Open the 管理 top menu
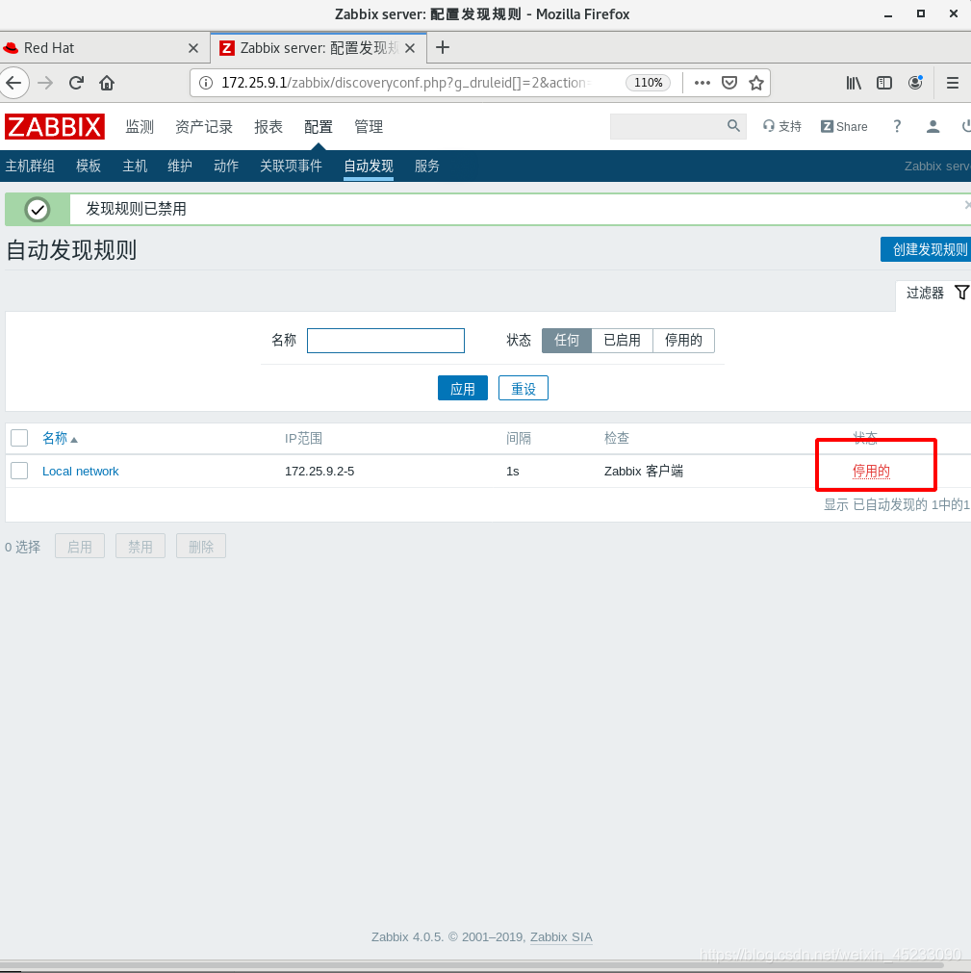The width and height of the screenshot is (971, 973). (368, 127)
